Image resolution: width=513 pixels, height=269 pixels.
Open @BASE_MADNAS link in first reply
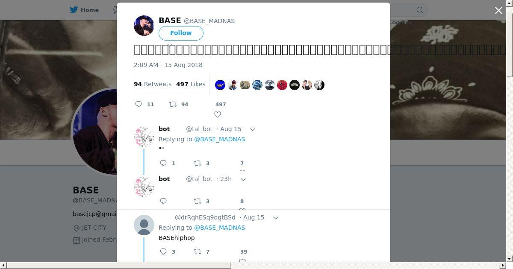pyautogui.click(x=220, y=139)
